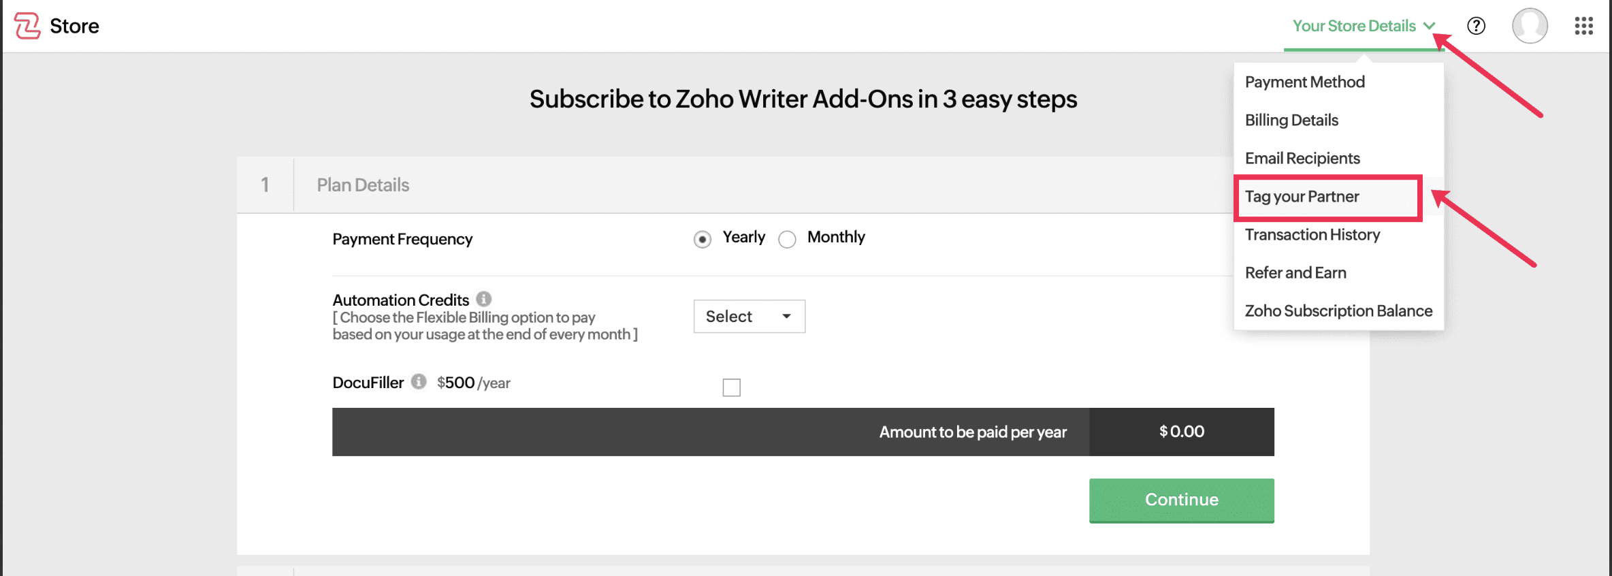Select Yearly payment frequency
1612x576 pixels.
click(x=703, y=239)
